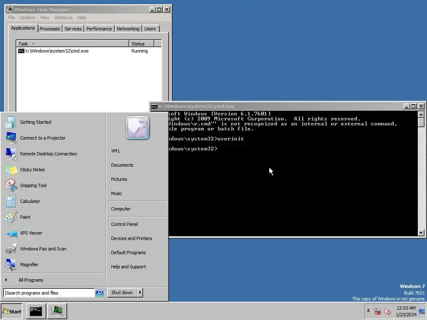Minimize the cmd window
The height and width of the screenshot is (320, 427).
click(x=407, y=106)
